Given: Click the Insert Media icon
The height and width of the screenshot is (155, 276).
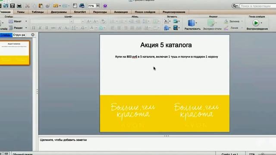Looking at the screenshot, I should point(176,28).
